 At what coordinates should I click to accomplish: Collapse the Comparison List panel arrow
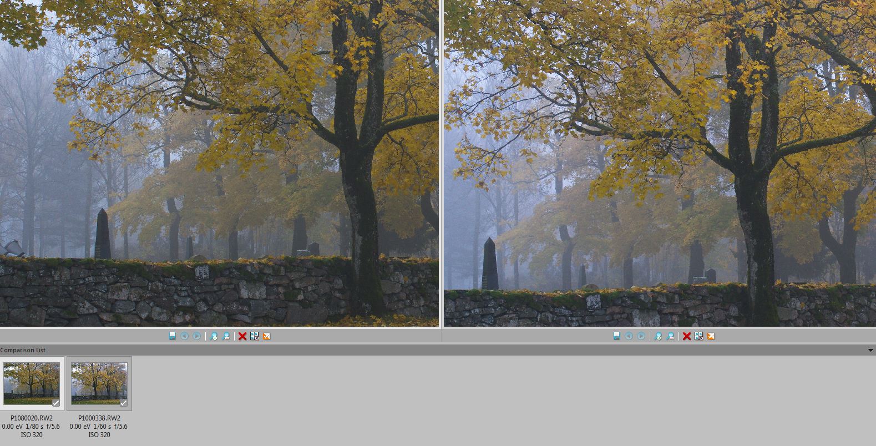point(871,351)
